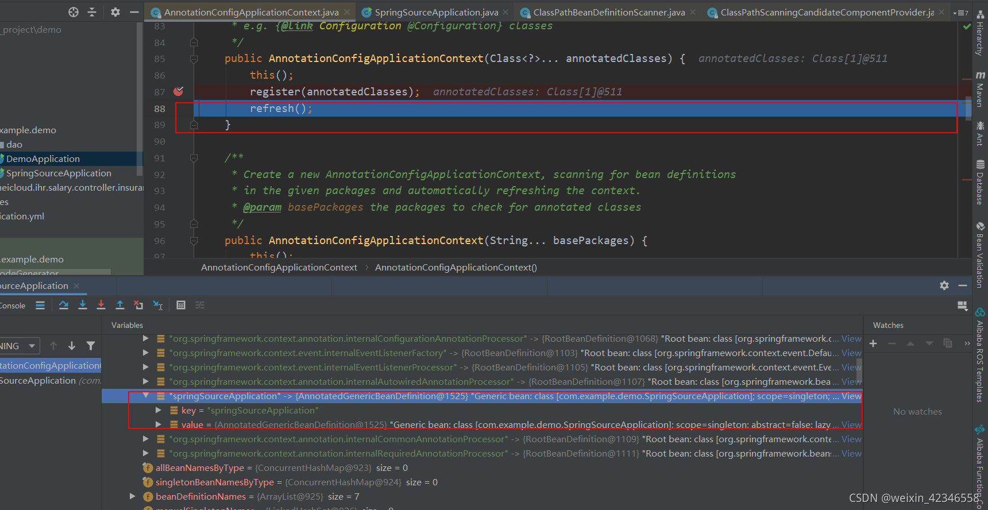Click the remove watch minus icon
The height and width of the screenshot is (510, 988).
pos(892,343)
